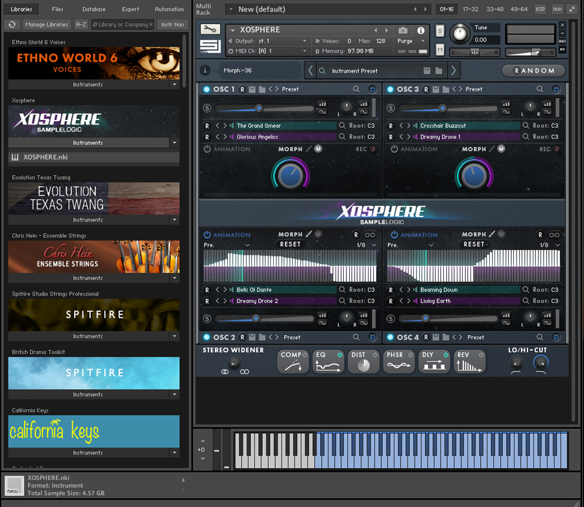Click the RANDOM button
The image size is (584, 507).
pos(534,71)
